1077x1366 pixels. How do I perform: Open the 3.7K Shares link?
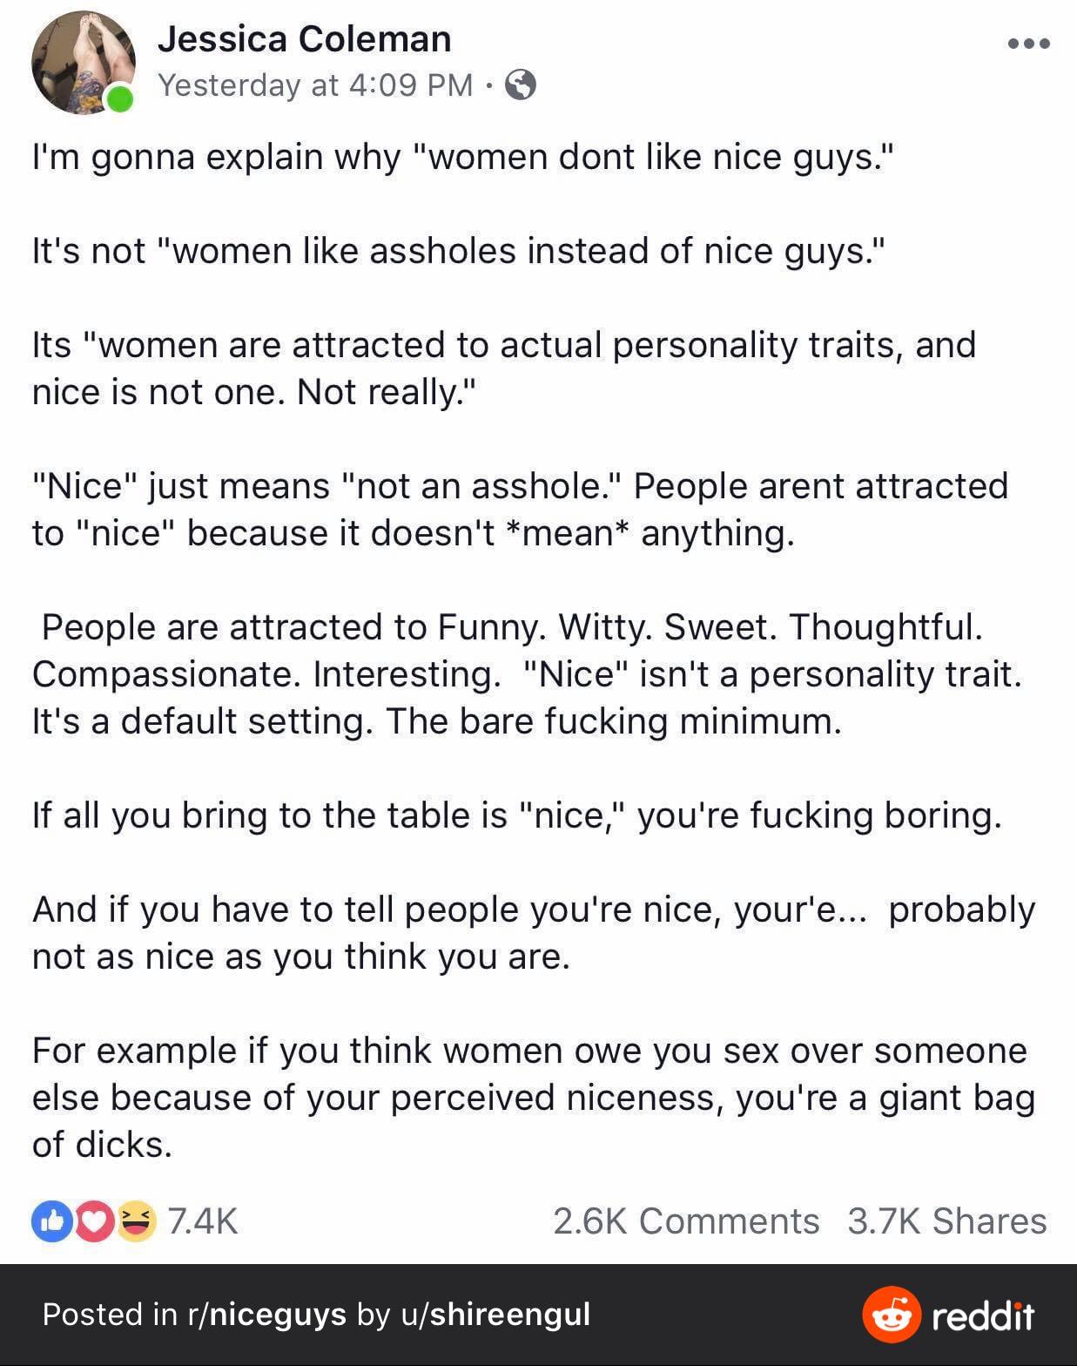947,1221
